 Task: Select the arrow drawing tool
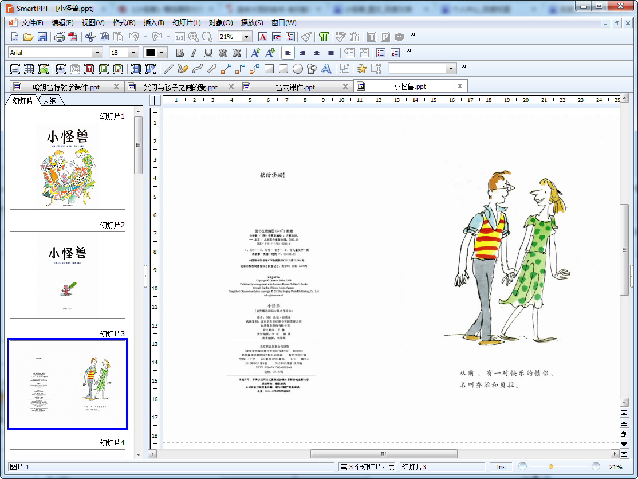click(x=211, y=69)
